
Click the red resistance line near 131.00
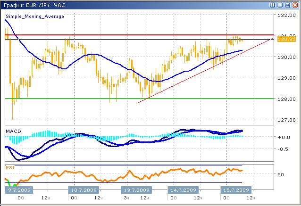pyautogui.click(x=142, y=35)
